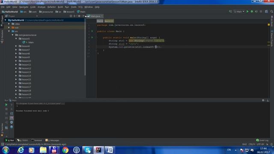Click the main() editor breadcrumb

[x=109, y=21]
